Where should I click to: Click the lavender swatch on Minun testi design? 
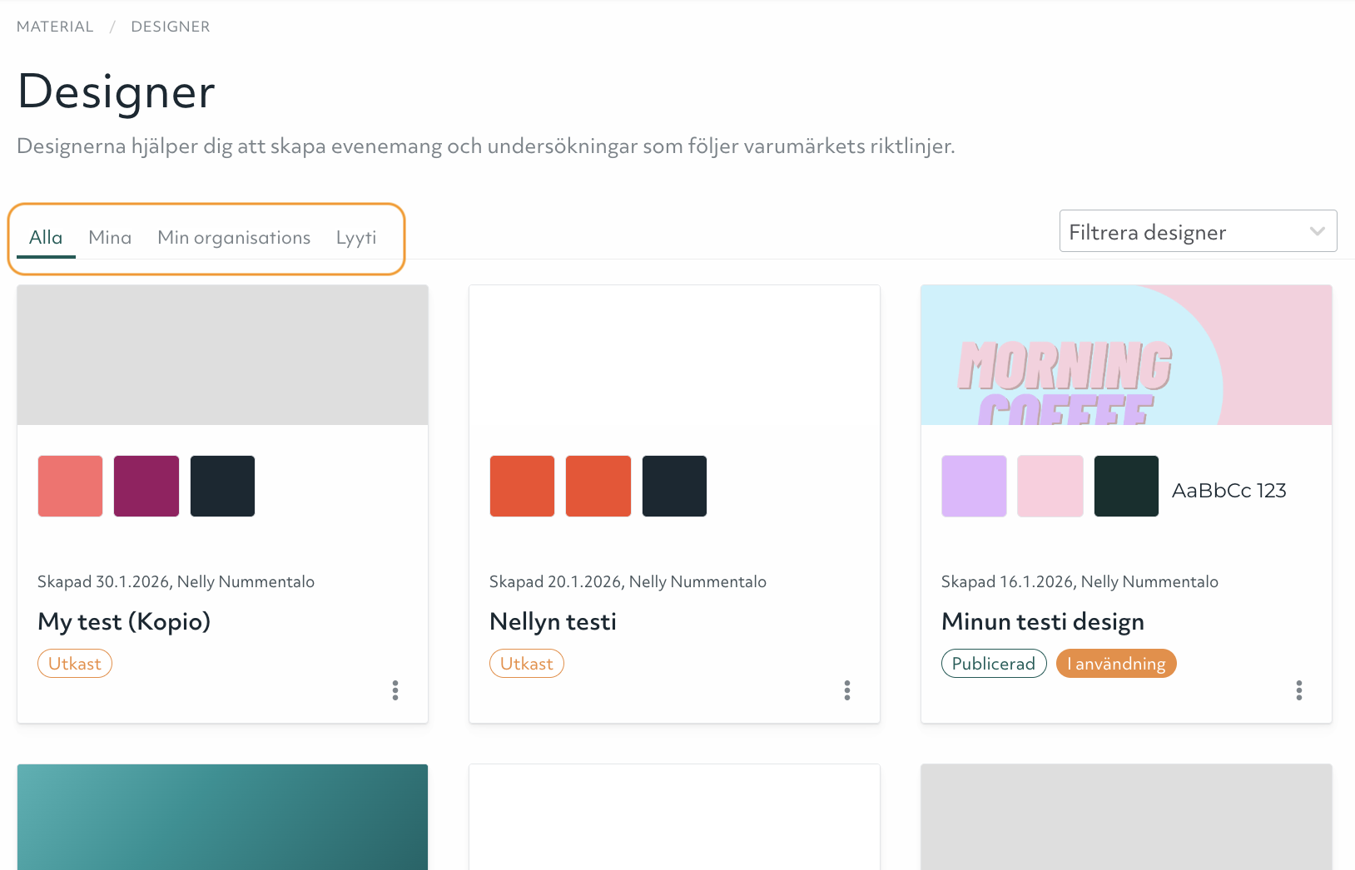[x=974, y=487]
